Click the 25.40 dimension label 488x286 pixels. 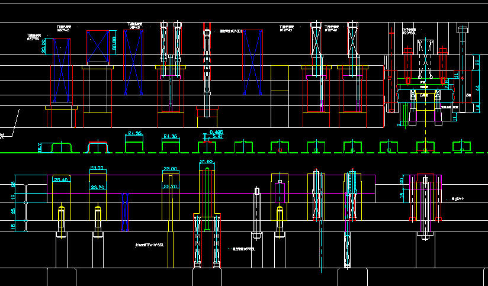tap(60, 179)
